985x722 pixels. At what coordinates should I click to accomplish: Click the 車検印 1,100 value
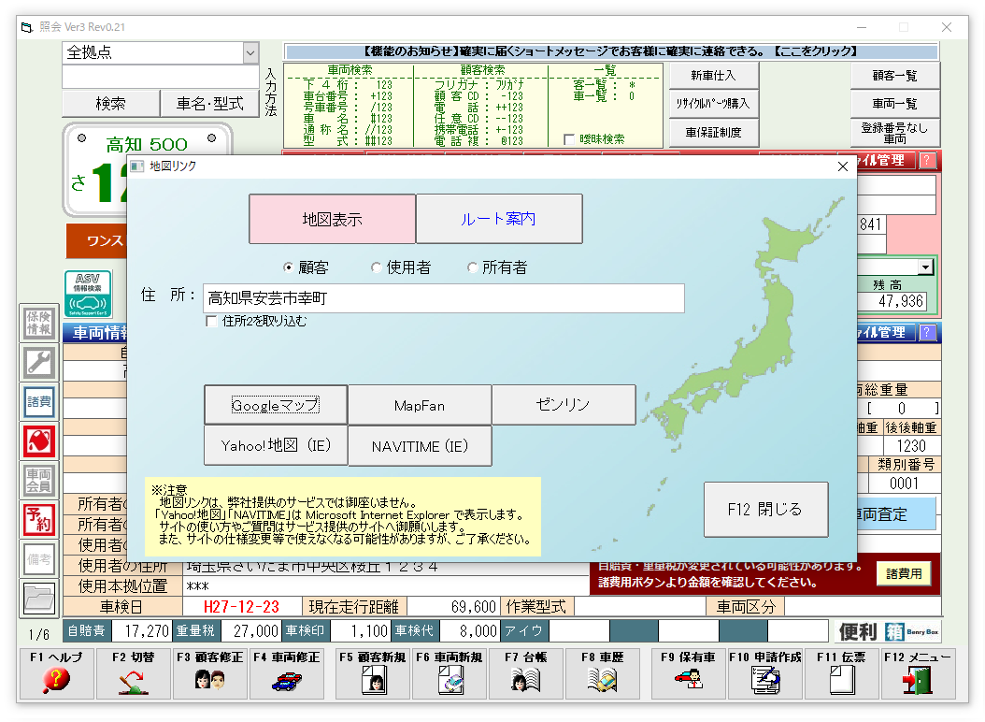click(x=360, y=630)
